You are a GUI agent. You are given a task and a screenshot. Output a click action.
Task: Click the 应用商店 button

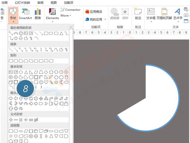pyautogui.click(x=94, y=12)
